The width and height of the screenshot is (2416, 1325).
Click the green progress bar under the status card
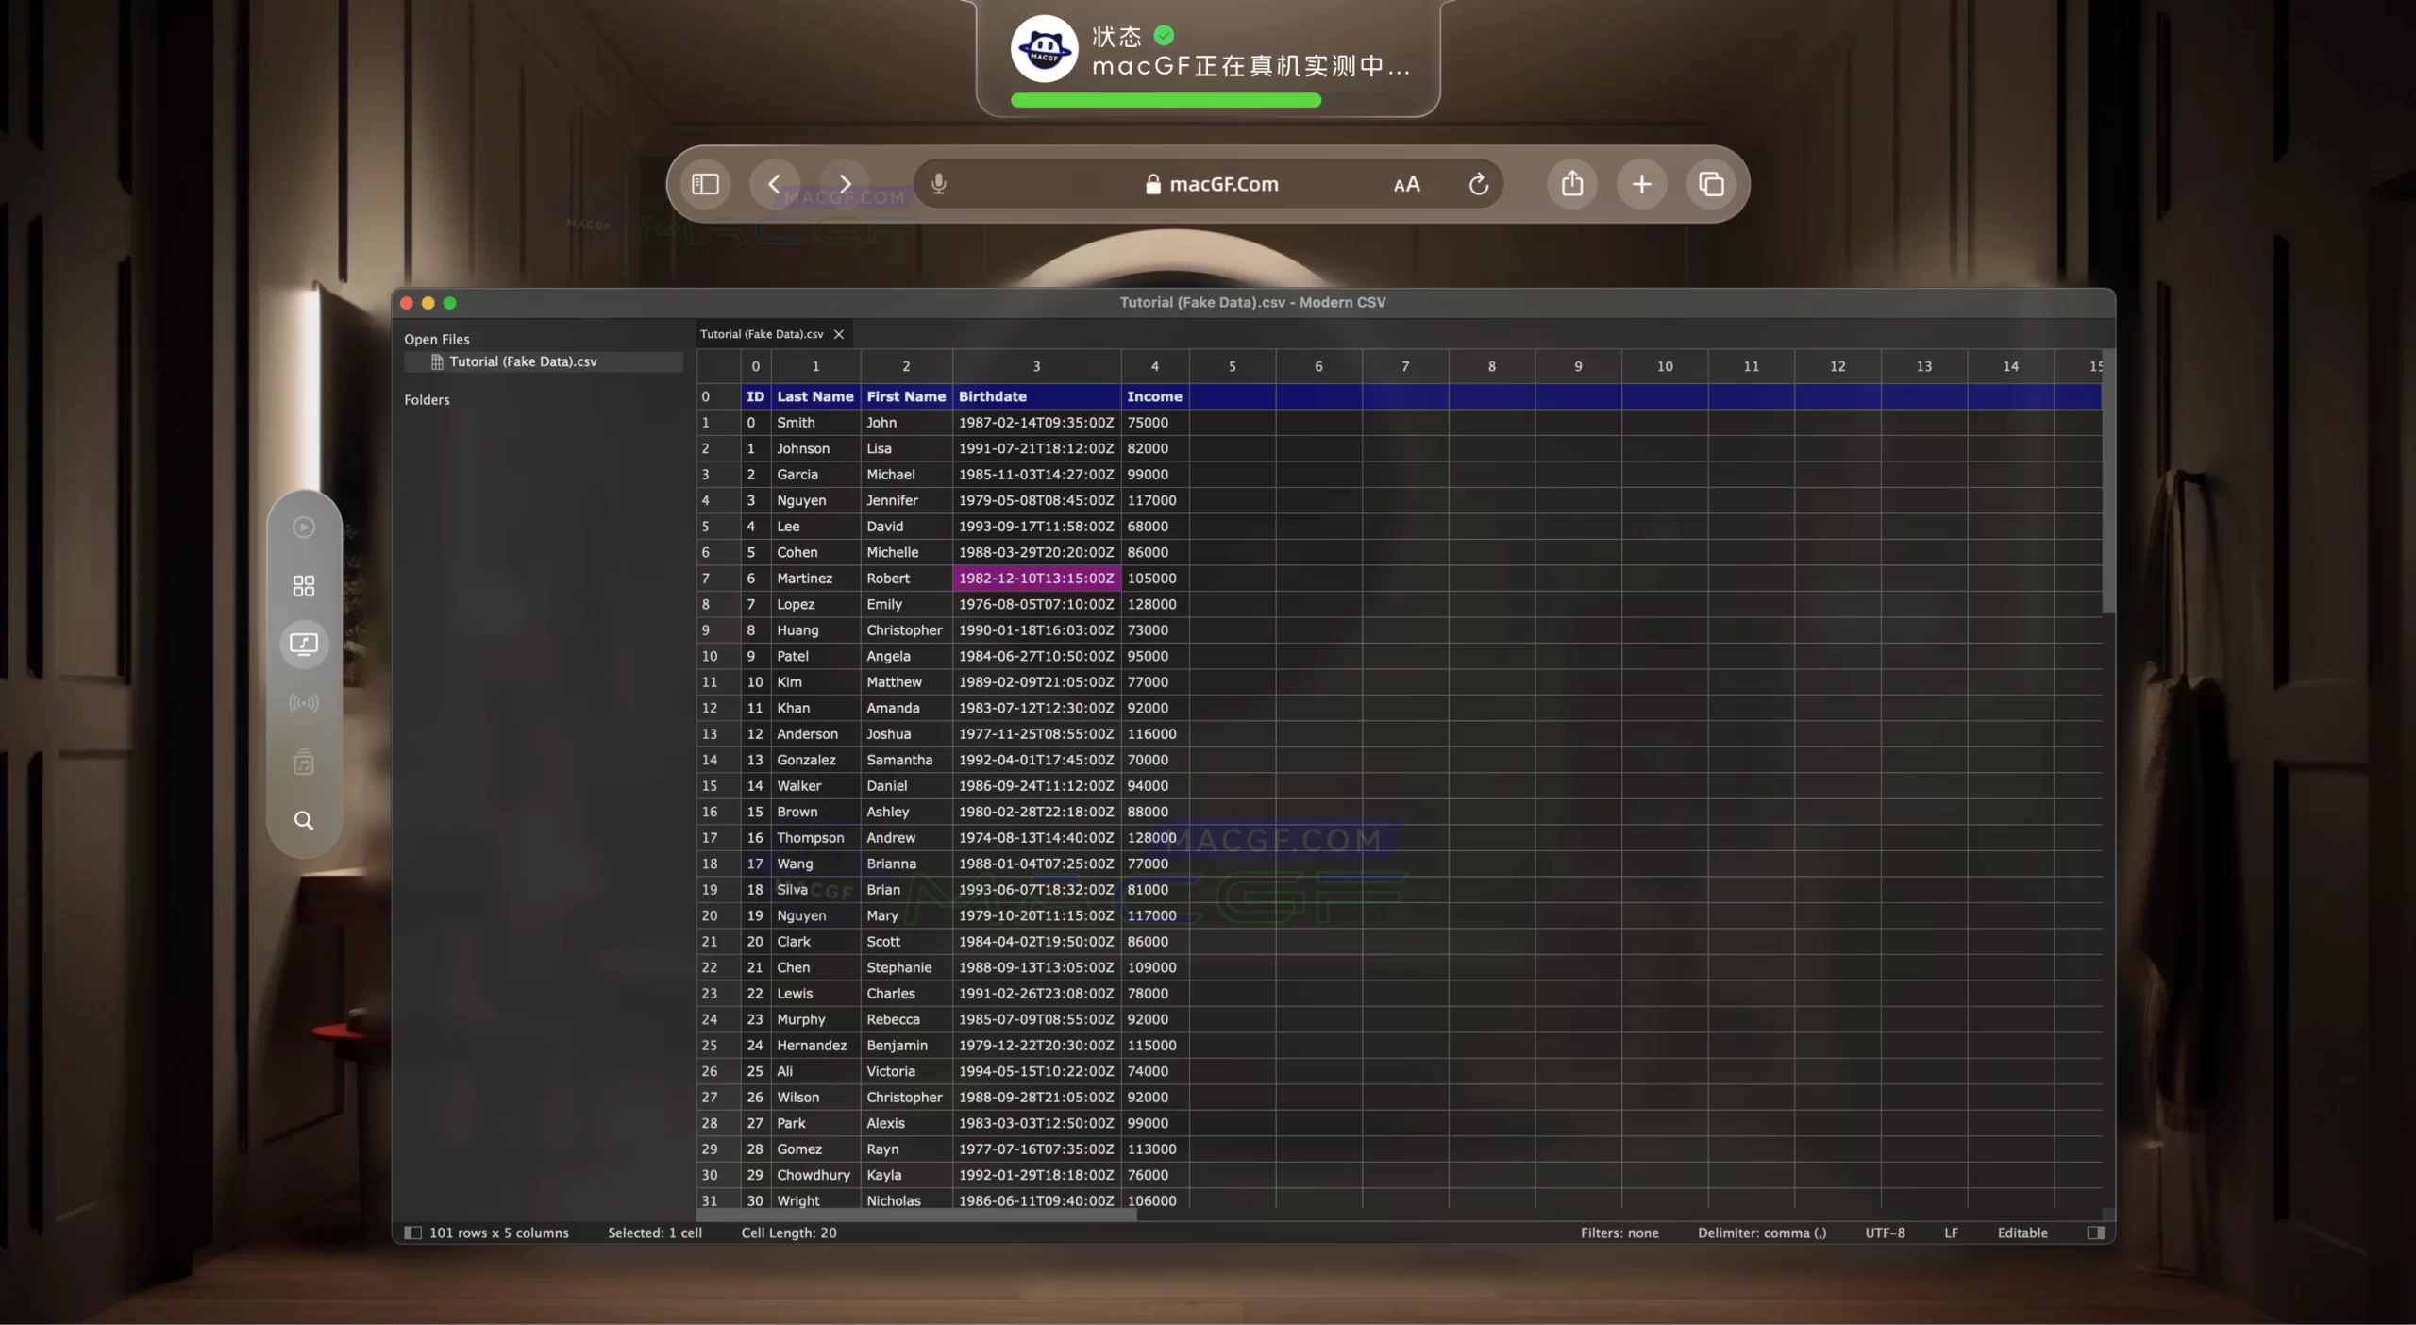tap(1166, 100)
